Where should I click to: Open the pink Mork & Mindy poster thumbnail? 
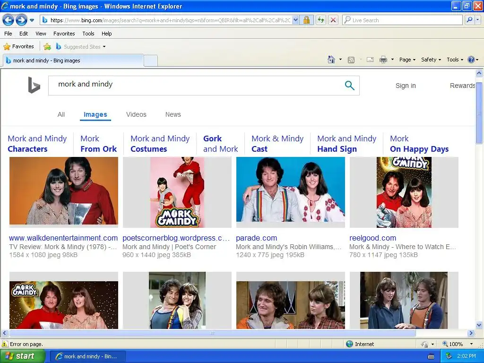coord(177,192)
